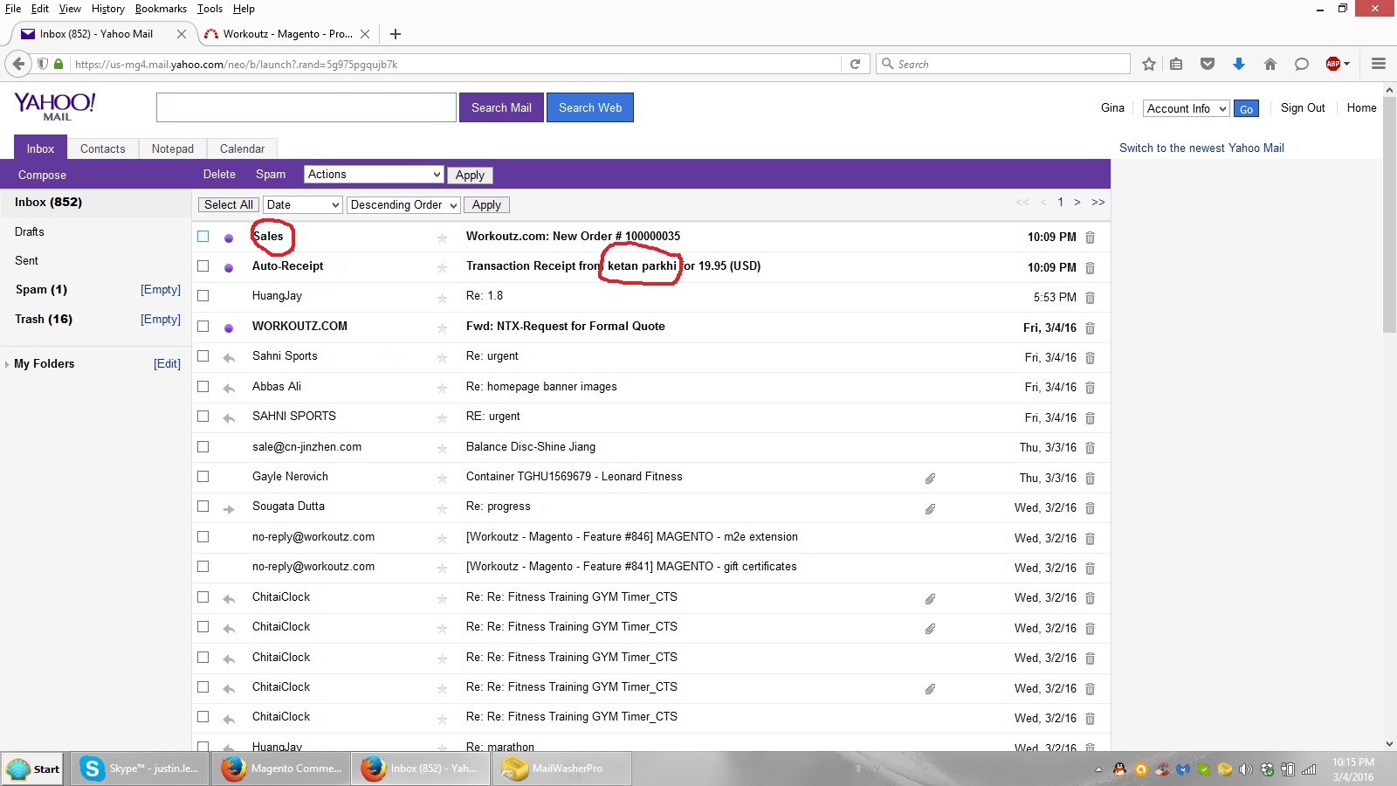Check the Abbas Ali email checkbox

[x=203, y=386]
